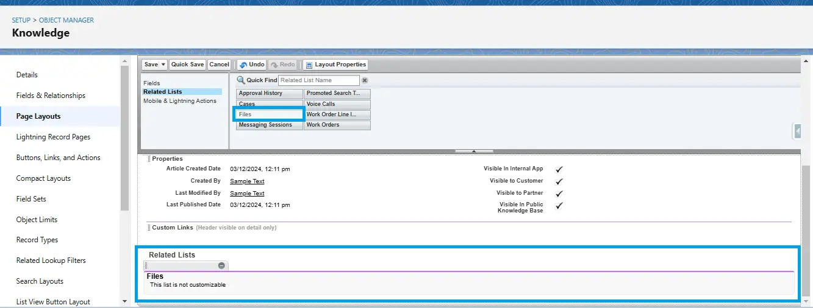Open Buttons, Links, and Actions
The width and height of the screenshot is (813, 308).
58,158
